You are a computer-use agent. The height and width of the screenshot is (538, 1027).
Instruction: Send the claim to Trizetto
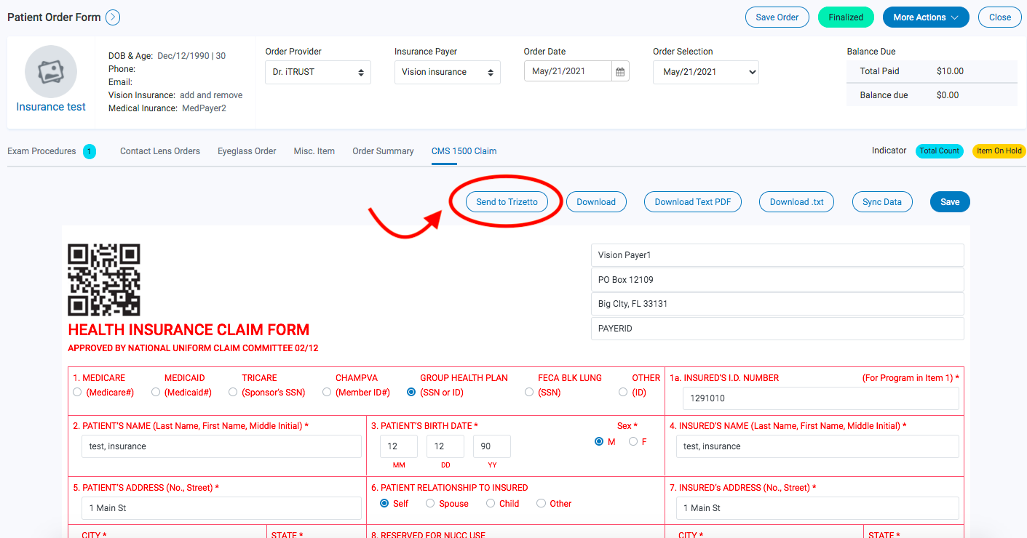507,201
